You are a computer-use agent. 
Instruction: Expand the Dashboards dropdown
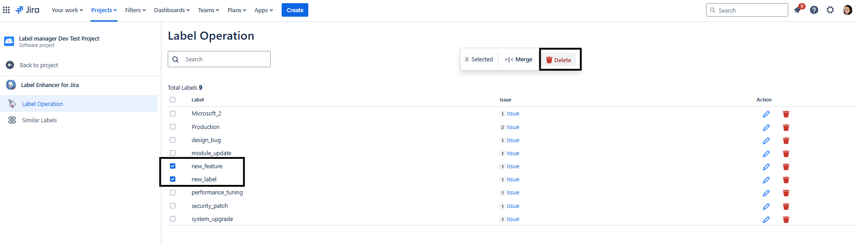coord(172,10)
